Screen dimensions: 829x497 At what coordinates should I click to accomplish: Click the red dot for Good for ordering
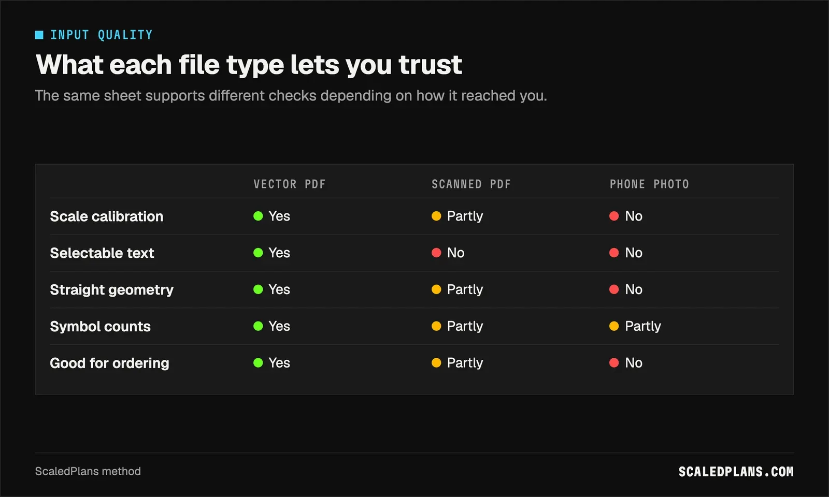click(x=614, y=363)
